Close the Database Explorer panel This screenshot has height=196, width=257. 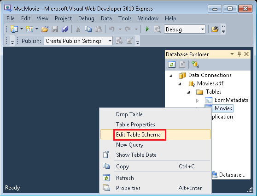[246, 54]
